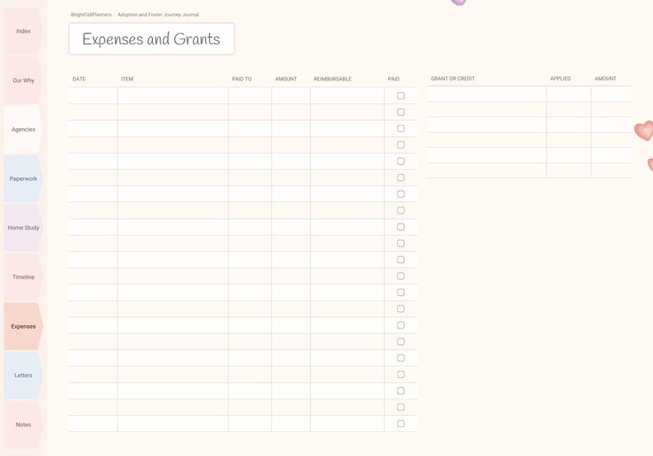Select the first Paid To cell
Screen dimensions: 653x456
coord(250,95)
